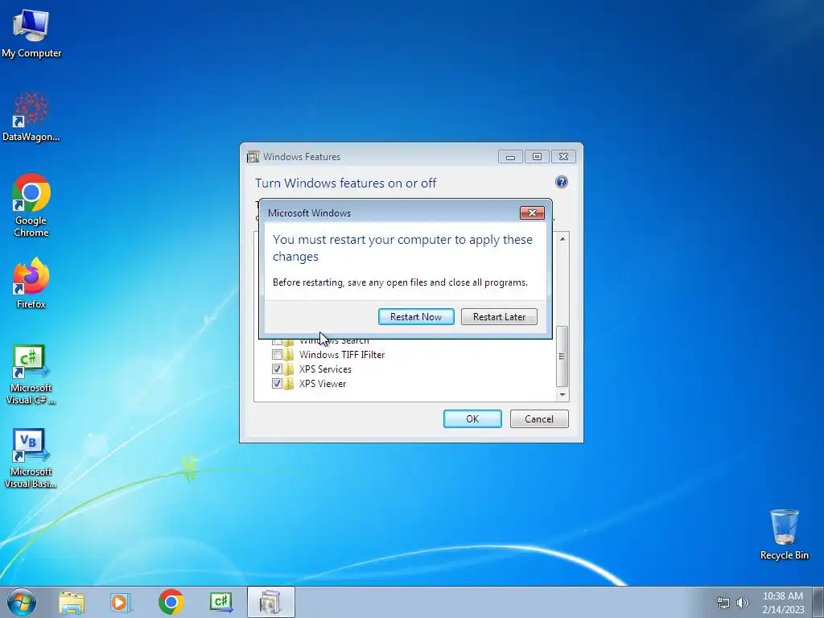Viewport: 824px width, 618px height.
Task: Click the features list scroll up arrow
Action: (562, 239)
